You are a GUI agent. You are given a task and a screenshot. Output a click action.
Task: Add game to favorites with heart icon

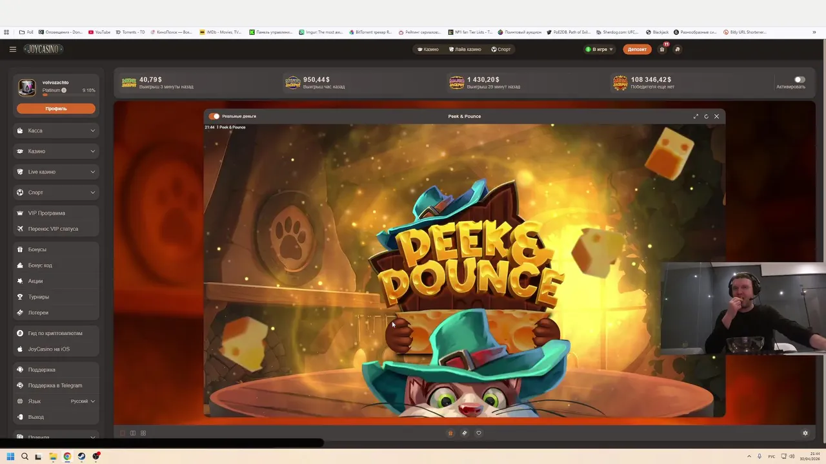[x=479, y=433]
